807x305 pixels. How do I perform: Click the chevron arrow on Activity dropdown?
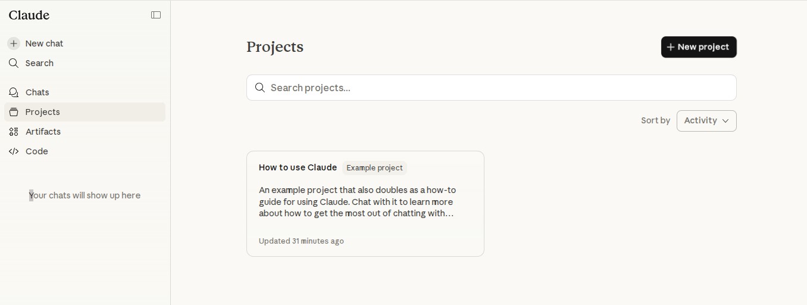725,121
